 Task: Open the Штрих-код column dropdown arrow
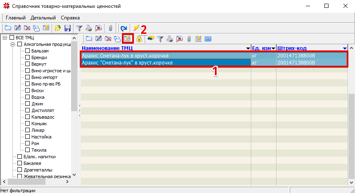[x=345, y=48]
